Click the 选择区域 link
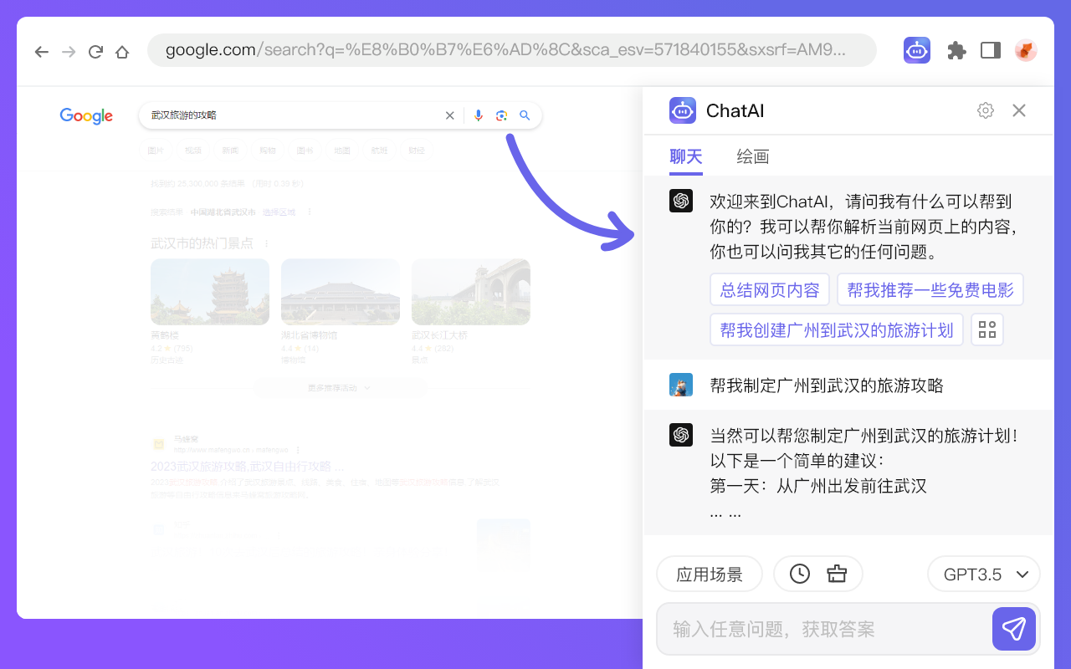This screenshot has width=1071, height=669. point(279,212)
